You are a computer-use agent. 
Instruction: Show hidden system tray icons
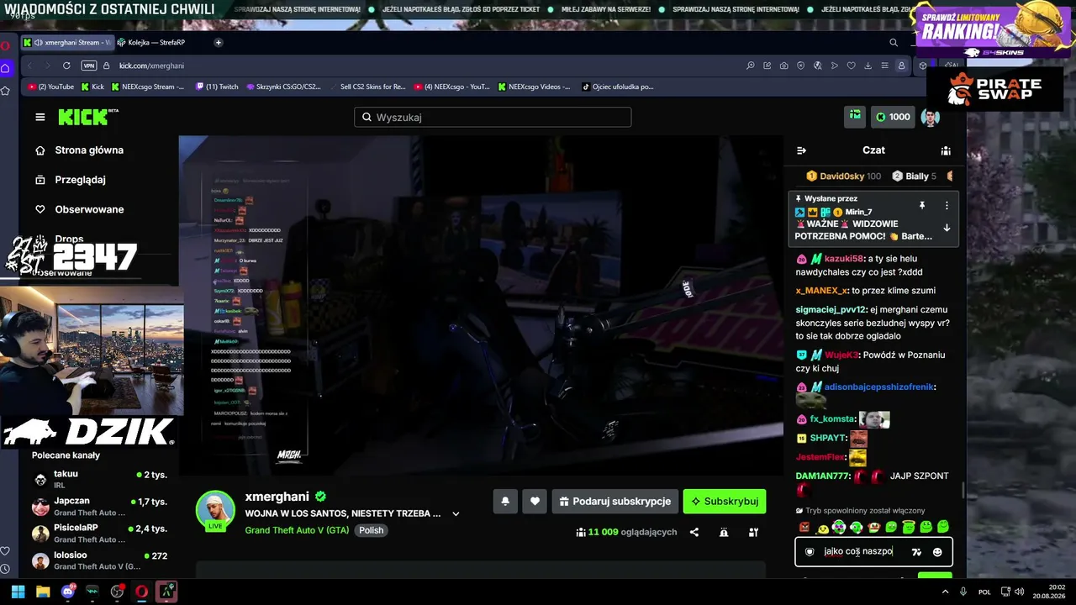click(946, 592)
